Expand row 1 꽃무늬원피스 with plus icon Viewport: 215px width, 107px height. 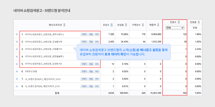[17, 34]
